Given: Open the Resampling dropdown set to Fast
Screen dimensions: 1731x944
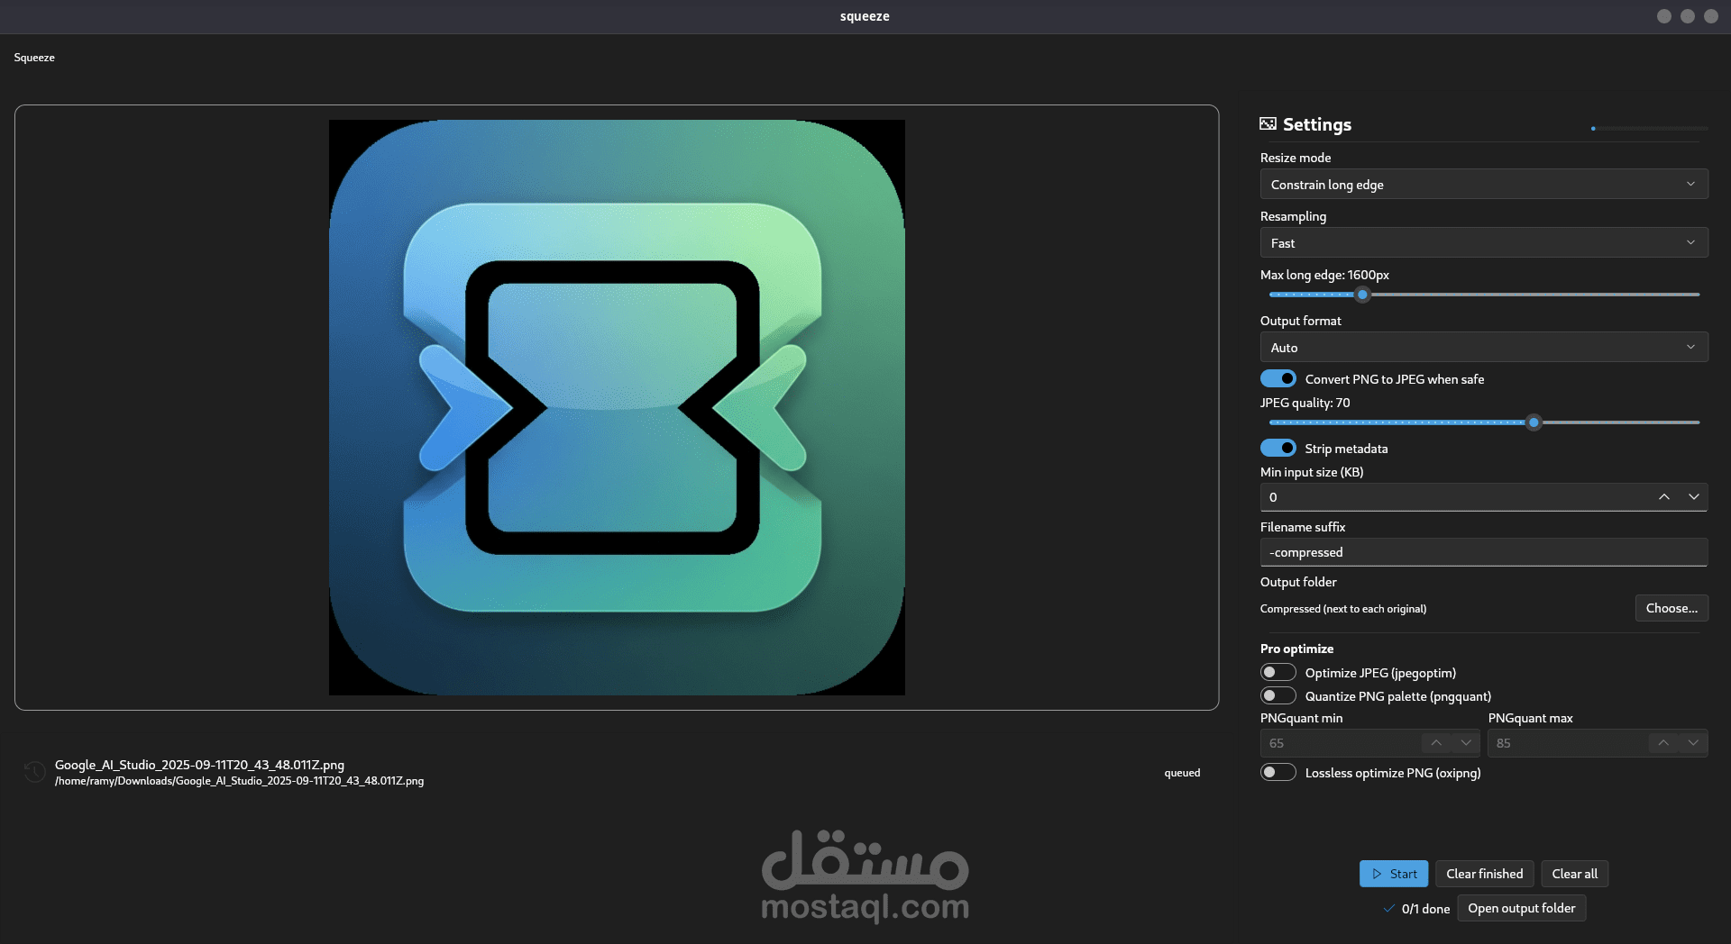Looking at the screenshot, I should (1484, 243).
